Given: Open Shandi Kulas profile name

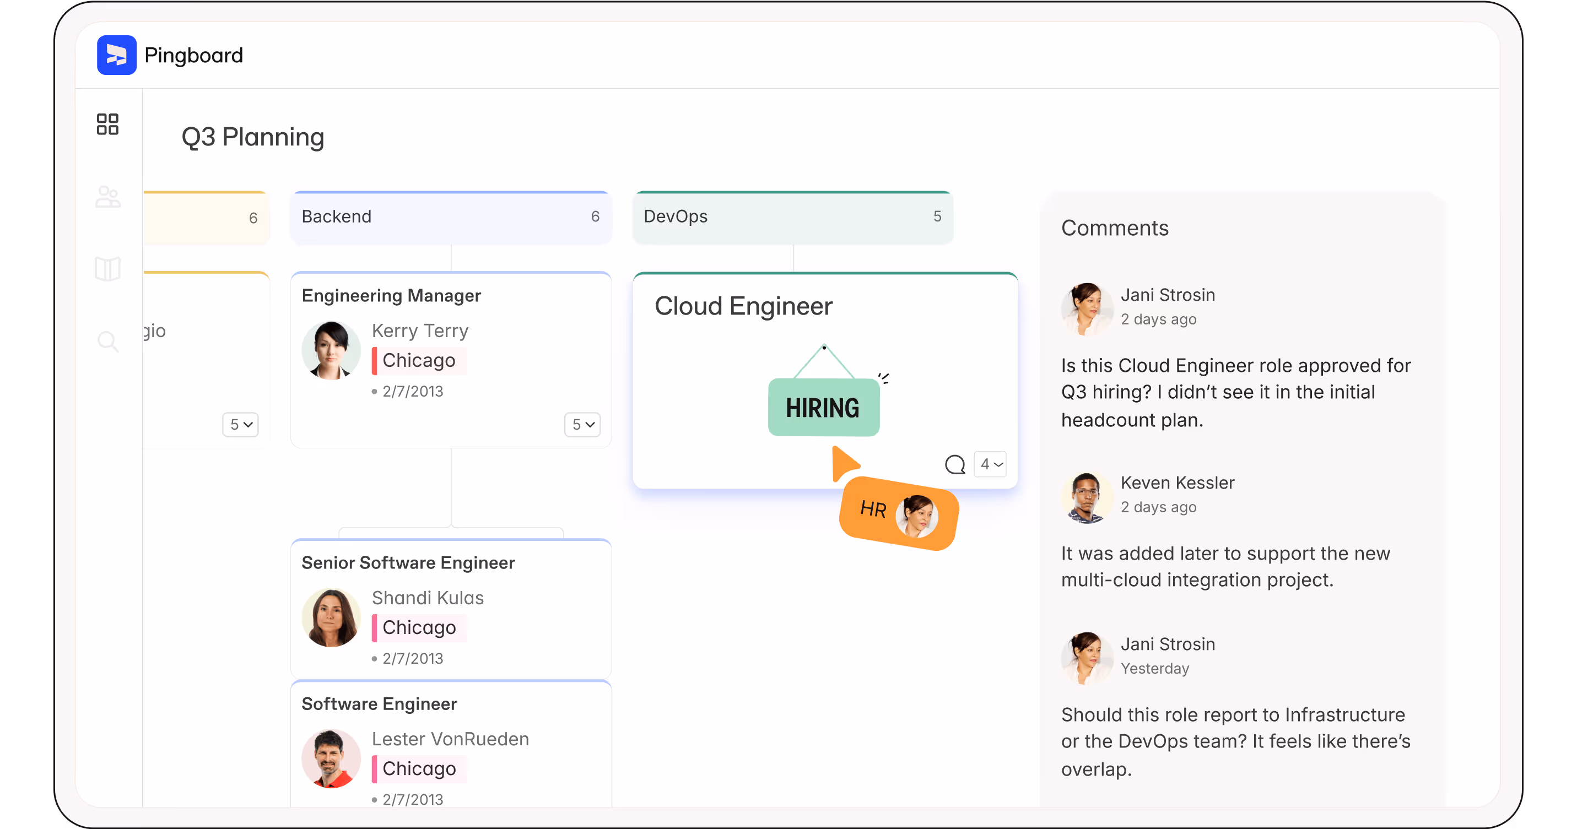Looking at the screenshot, I should click(427, 598).
